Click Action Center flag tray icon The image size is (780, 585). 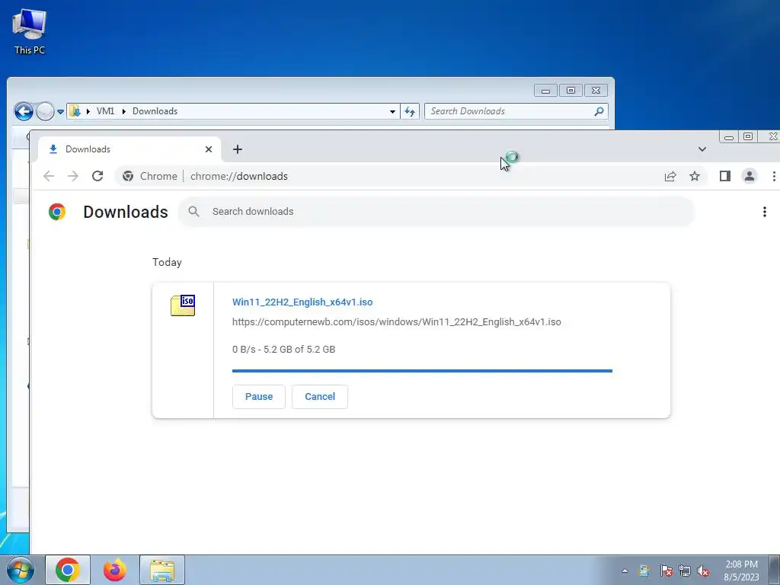point(666,571)
